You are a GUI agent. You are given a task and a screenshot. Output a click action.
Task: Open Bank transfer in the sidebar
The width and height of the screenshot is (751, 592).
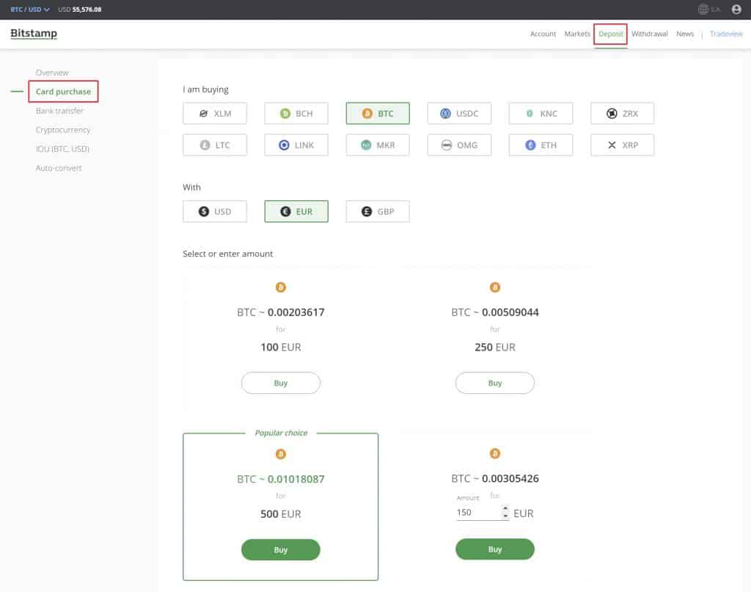point(59,111)
